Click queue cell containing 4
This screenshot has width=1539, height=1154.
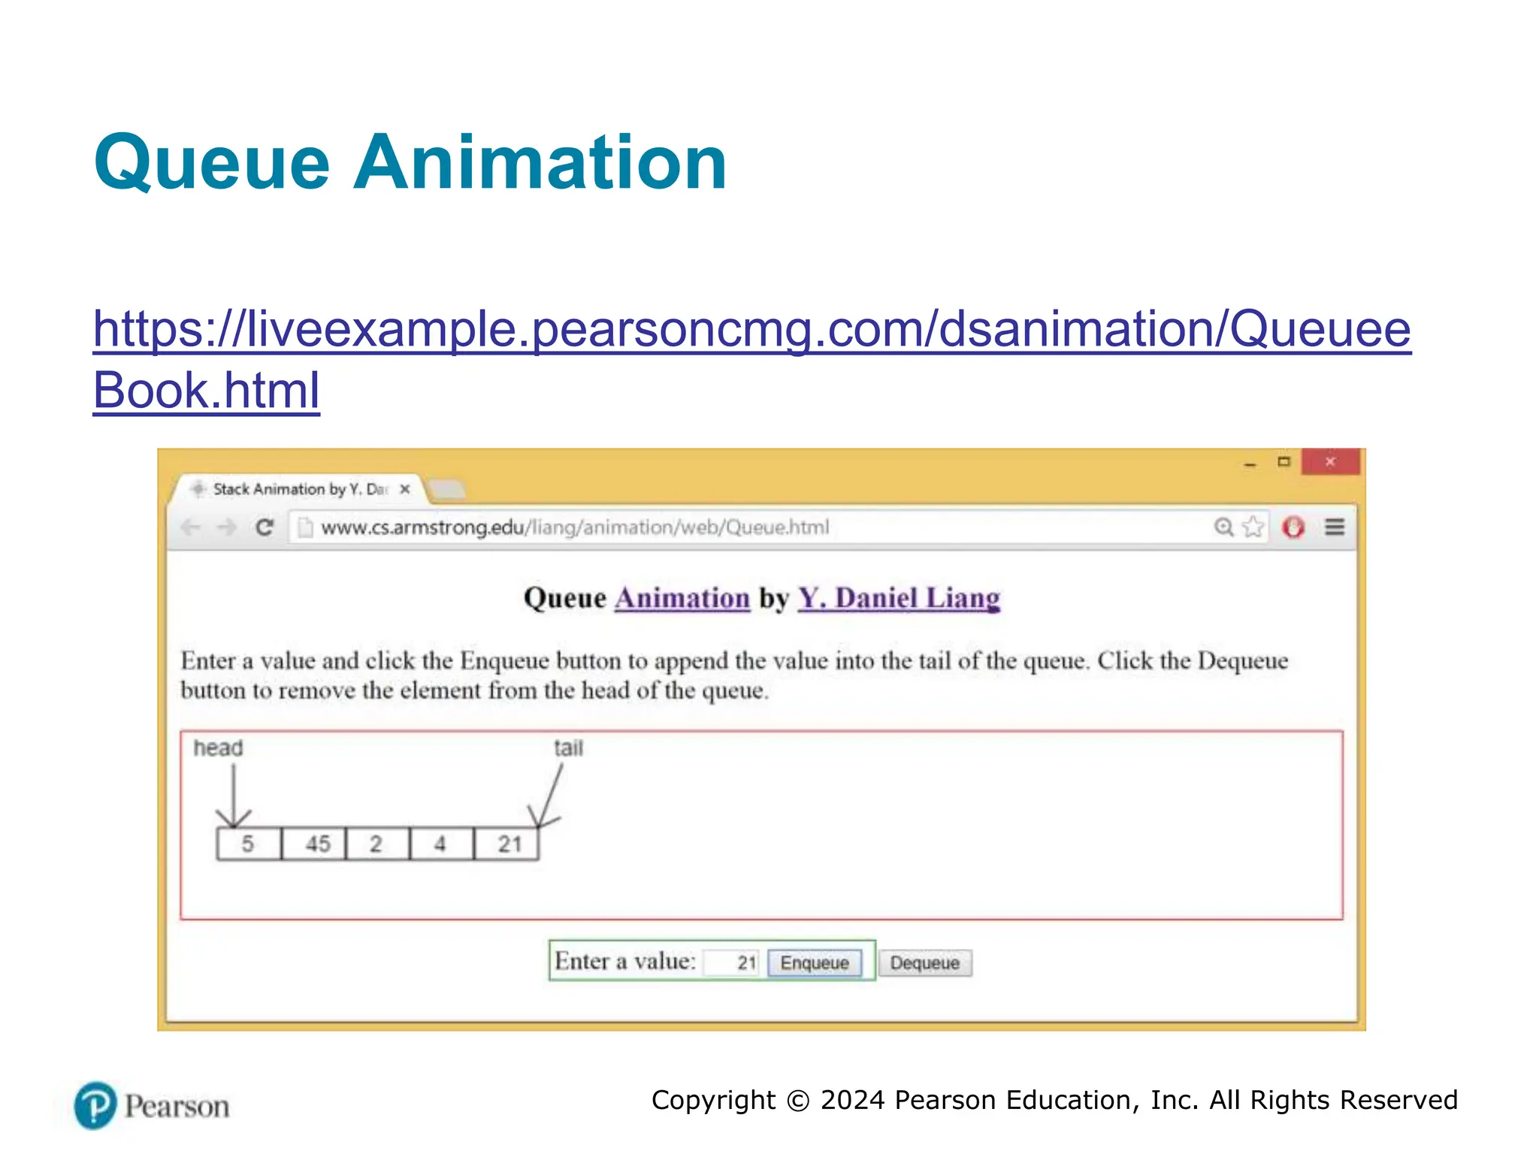click(442, 844)
